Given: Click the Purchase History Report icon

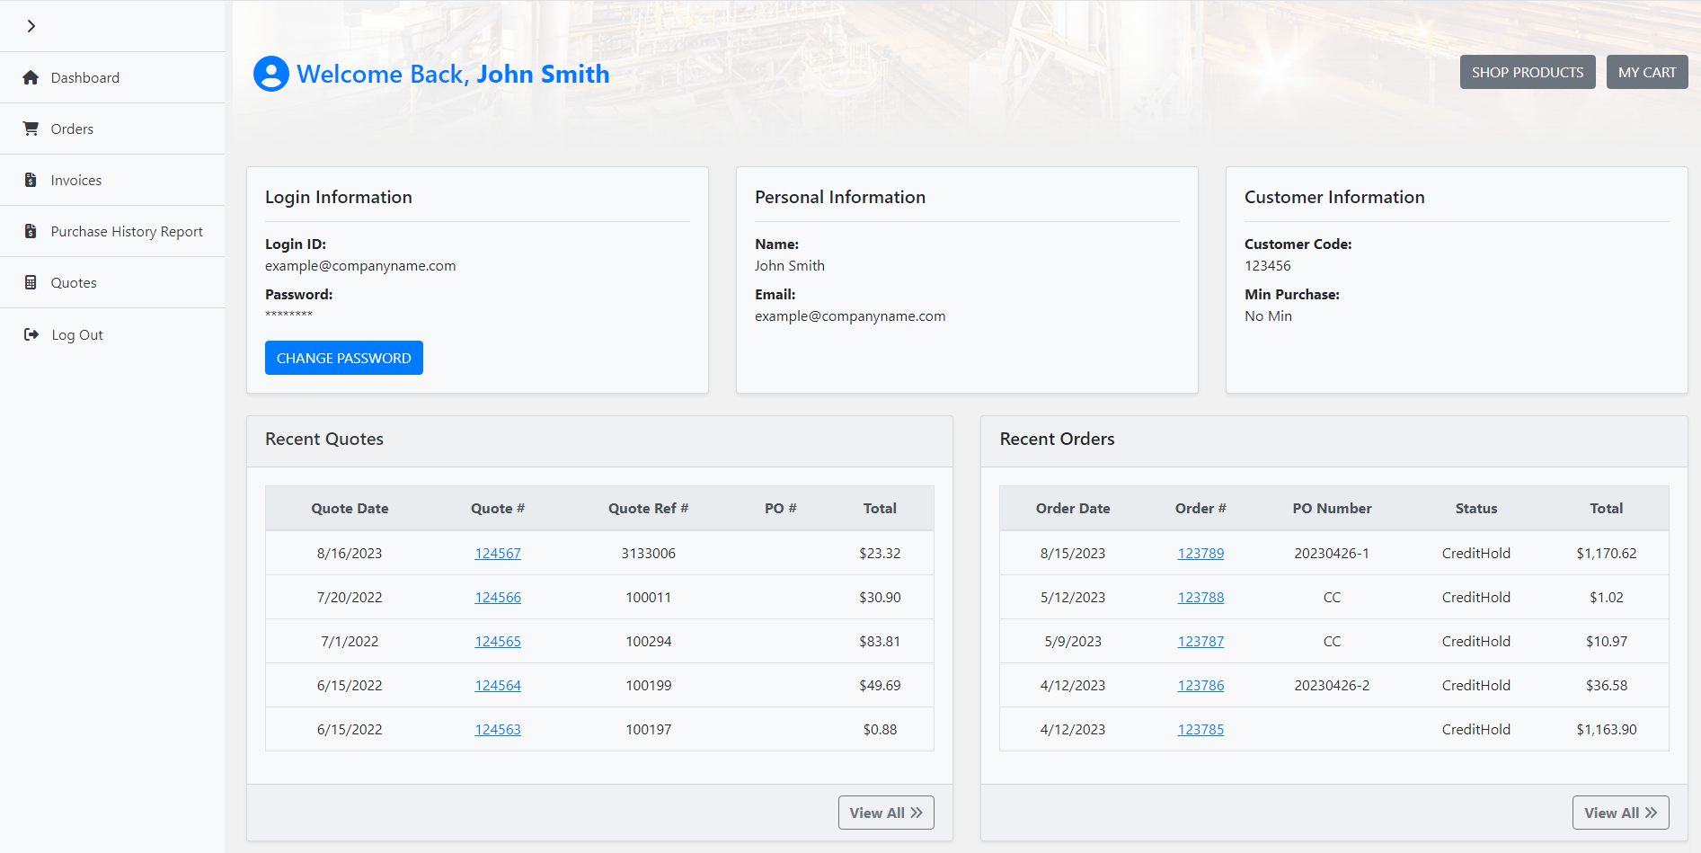Looking at the screenshot, I should pyautogui.click(x=31, y=231).
